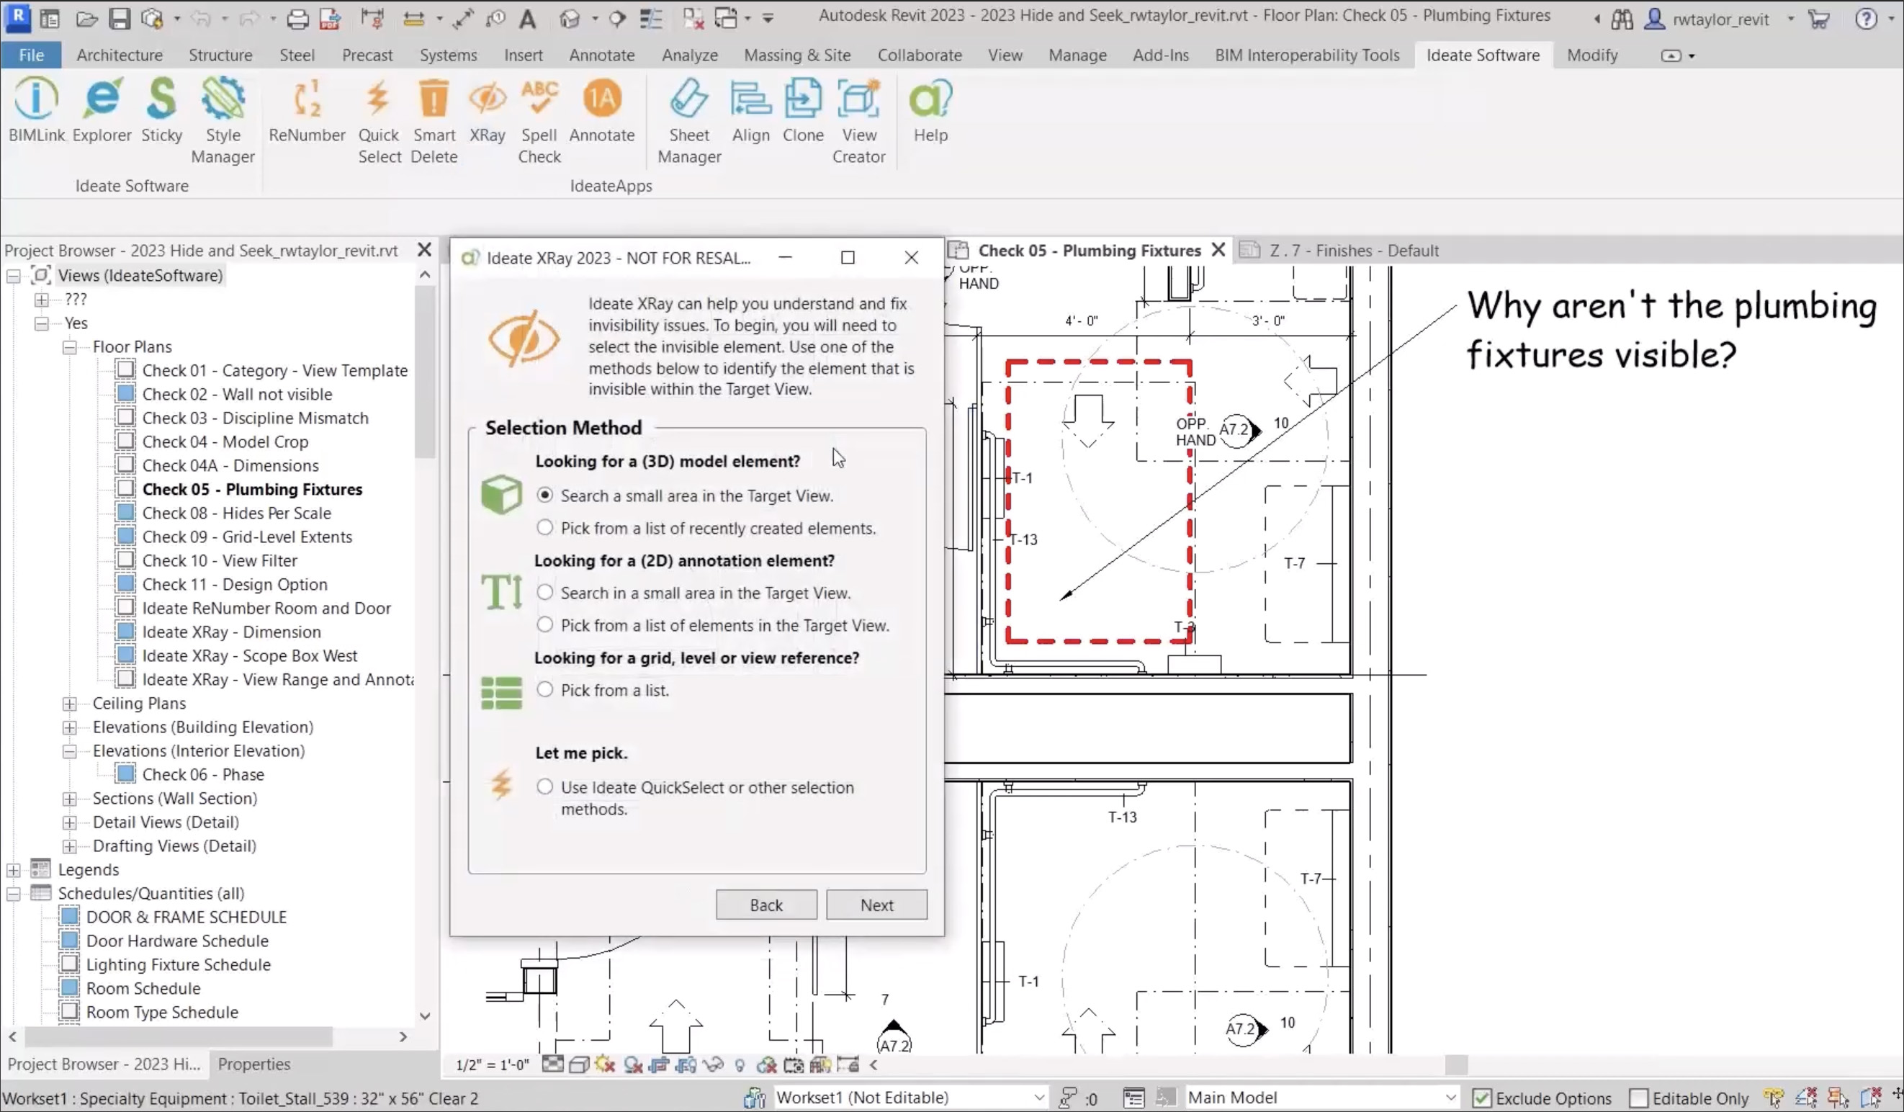
Task: Click the Help question mark icon
Action: point(1867,19)
